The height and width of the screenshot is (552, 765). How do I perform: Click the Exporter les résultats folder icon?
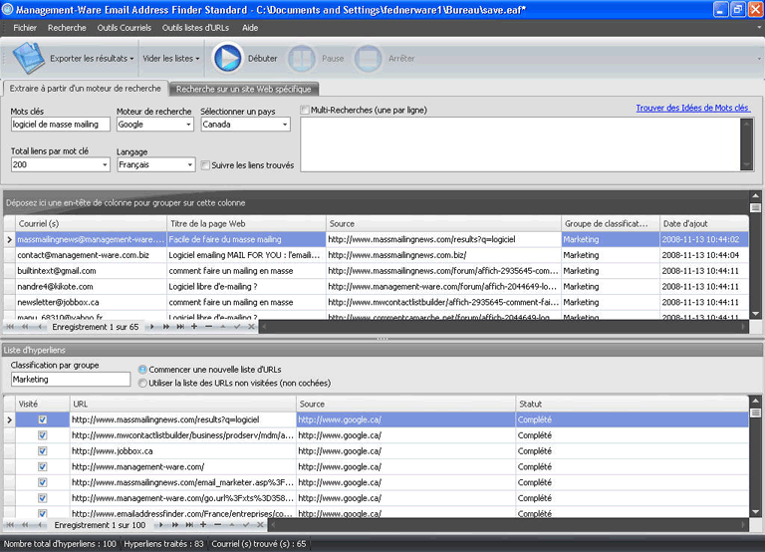(29, 59)
